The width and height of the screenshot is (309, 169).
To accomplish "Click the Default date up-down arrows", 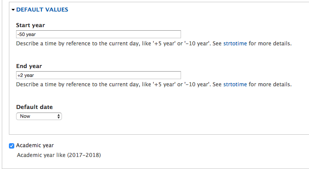I will click(58, 116).
